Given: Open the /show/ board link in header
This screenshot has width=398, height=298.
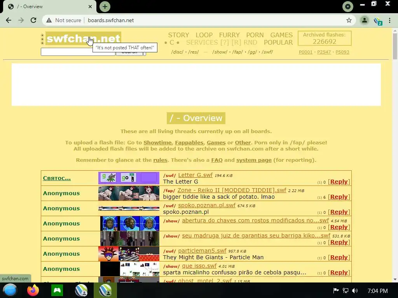Looking at the screenshot, I should pos(220,52).
